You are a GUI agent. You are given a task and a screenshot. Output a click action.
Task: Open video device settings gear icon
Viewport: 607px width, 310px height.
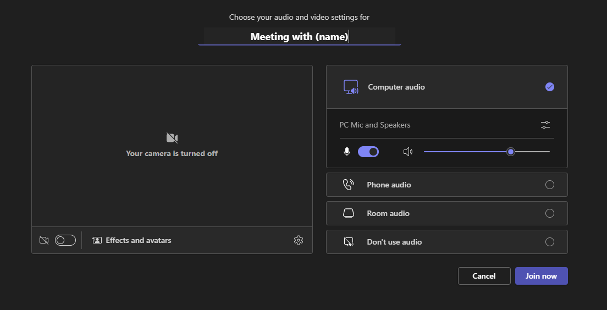click(298, 240)
